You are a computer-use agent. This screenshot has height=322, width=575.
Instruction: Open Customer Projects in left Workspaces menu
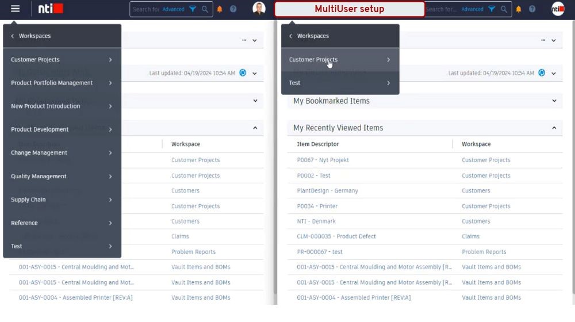pyautogui.click(x=62, y=59)
